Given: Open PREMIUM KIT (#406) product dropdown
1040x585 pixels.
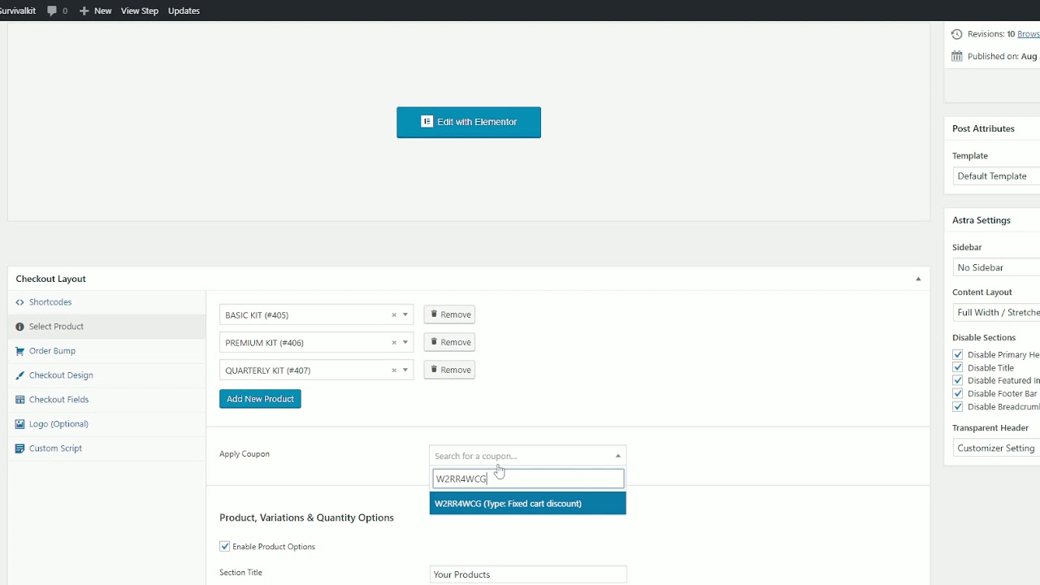Looking at the screenshot, I should coord(316,343).
